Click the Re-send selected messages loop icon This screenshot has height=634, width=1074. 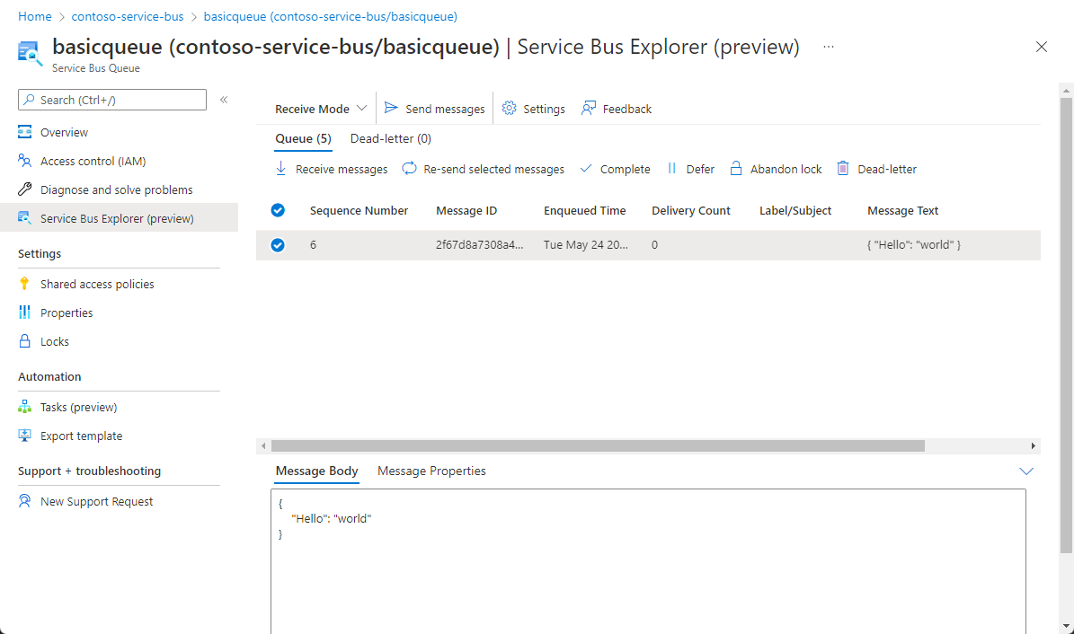point(409,168)
